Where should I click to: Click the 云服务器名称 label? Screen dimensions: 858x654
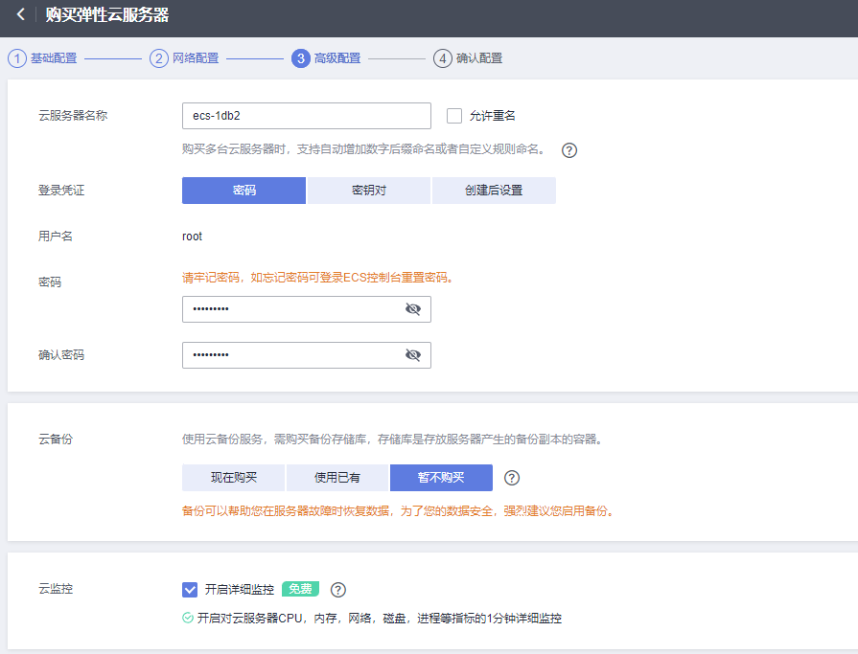[x=73, y=116]
